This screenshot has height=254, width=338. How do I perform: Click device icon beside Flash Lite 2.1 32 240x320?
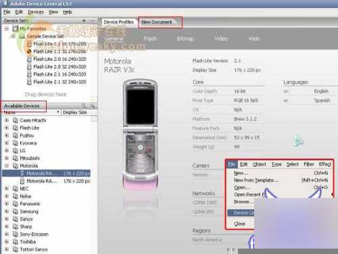pyautogui.click(x=29, y=82)
